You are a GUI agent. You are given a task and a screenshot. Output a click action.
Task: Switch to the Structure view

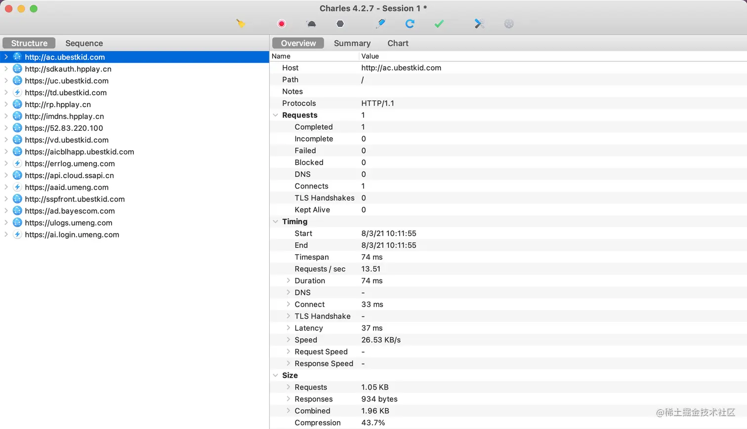coord(29,43)
